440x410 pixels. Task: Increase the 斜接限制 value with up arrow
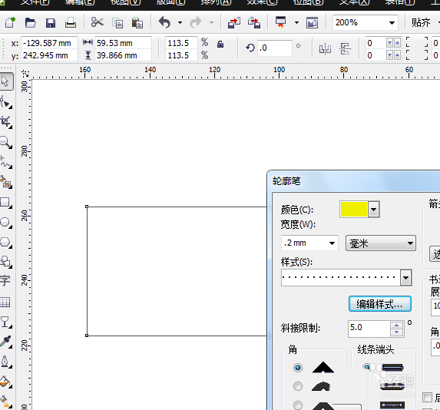[396, 326]
